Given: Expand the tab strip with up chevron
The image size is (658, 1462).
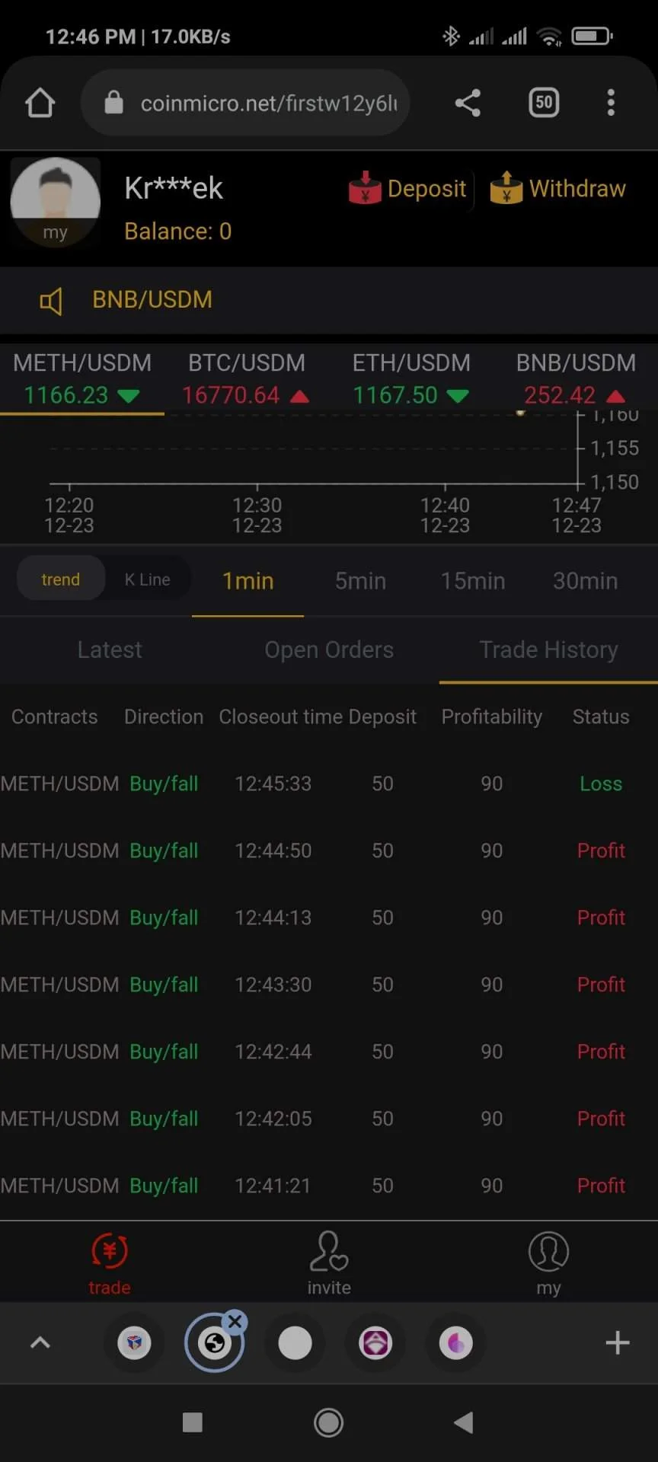Looking at the screenshot, I should 40,1342.
